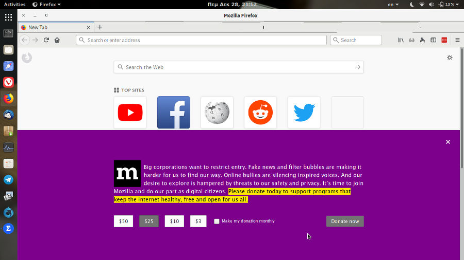Click the address bar field
This screenshot has height=260, width=464.
[x=201, y=40]
